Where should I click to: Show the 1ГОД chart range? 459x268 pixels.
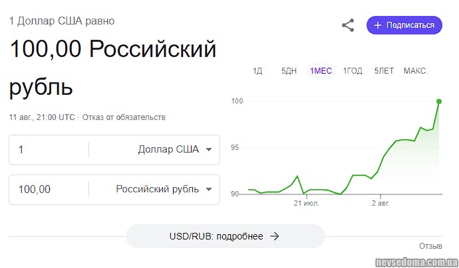tap(353, 71)
